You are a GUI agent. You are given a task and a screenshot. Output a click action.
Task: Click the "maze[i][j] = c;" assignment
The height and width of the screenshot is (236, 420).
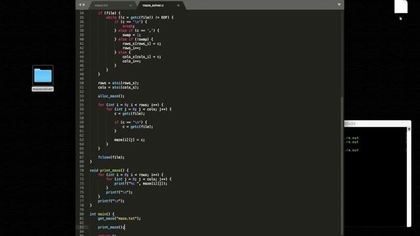point(129,140)
